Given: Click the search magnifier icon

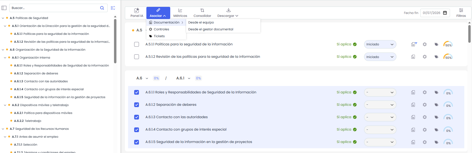Looking at the screenshot, I should coord(102,8).
